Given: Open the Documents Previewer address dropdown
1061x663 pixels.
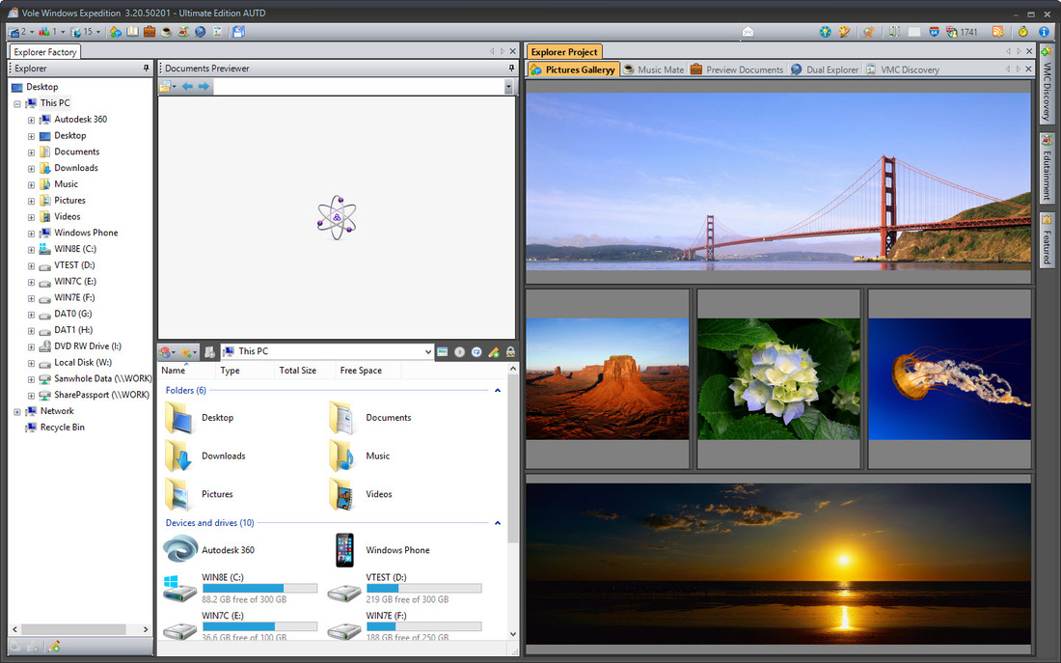Looking at the screenshot, I should click(508, 87).
